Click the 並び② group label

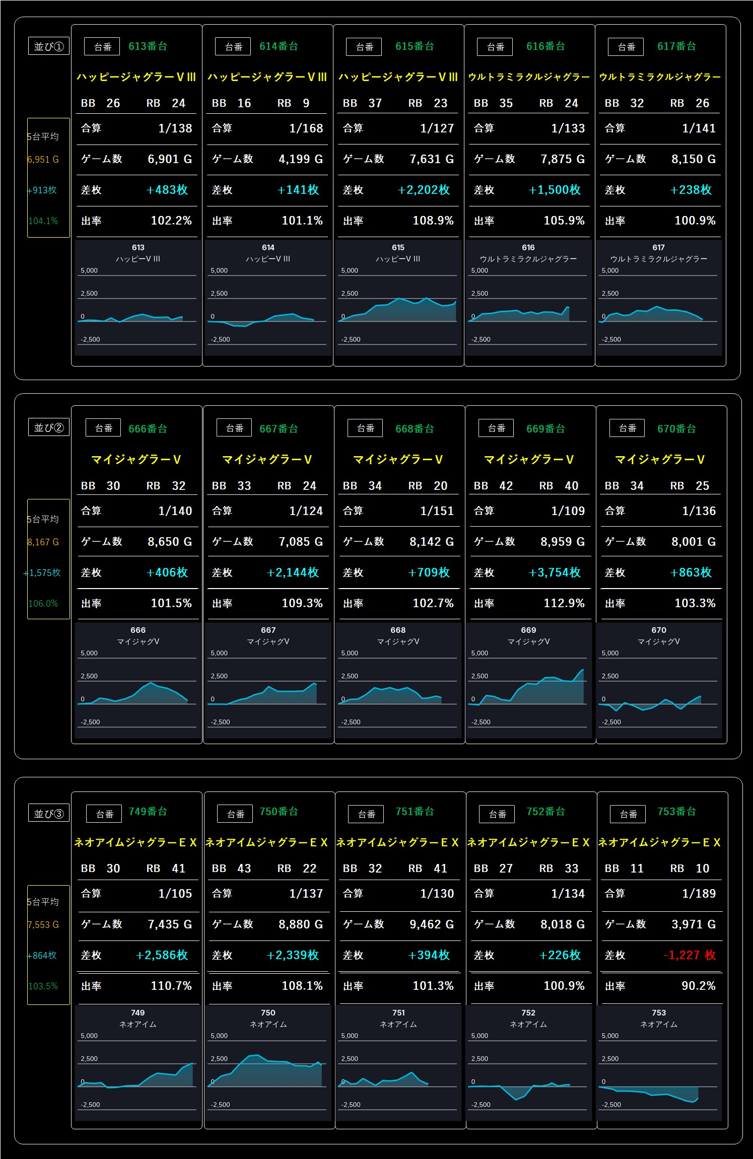coord(49,428)
